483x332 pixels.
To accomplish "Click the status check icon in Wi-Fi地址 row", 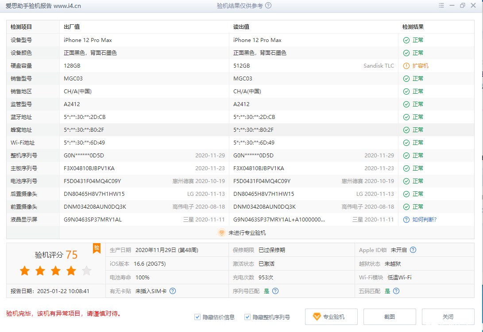I will (x=406, y=143).
